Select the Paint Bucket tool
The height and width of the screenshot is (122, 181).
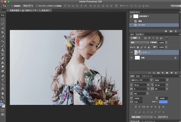(3, 63)
